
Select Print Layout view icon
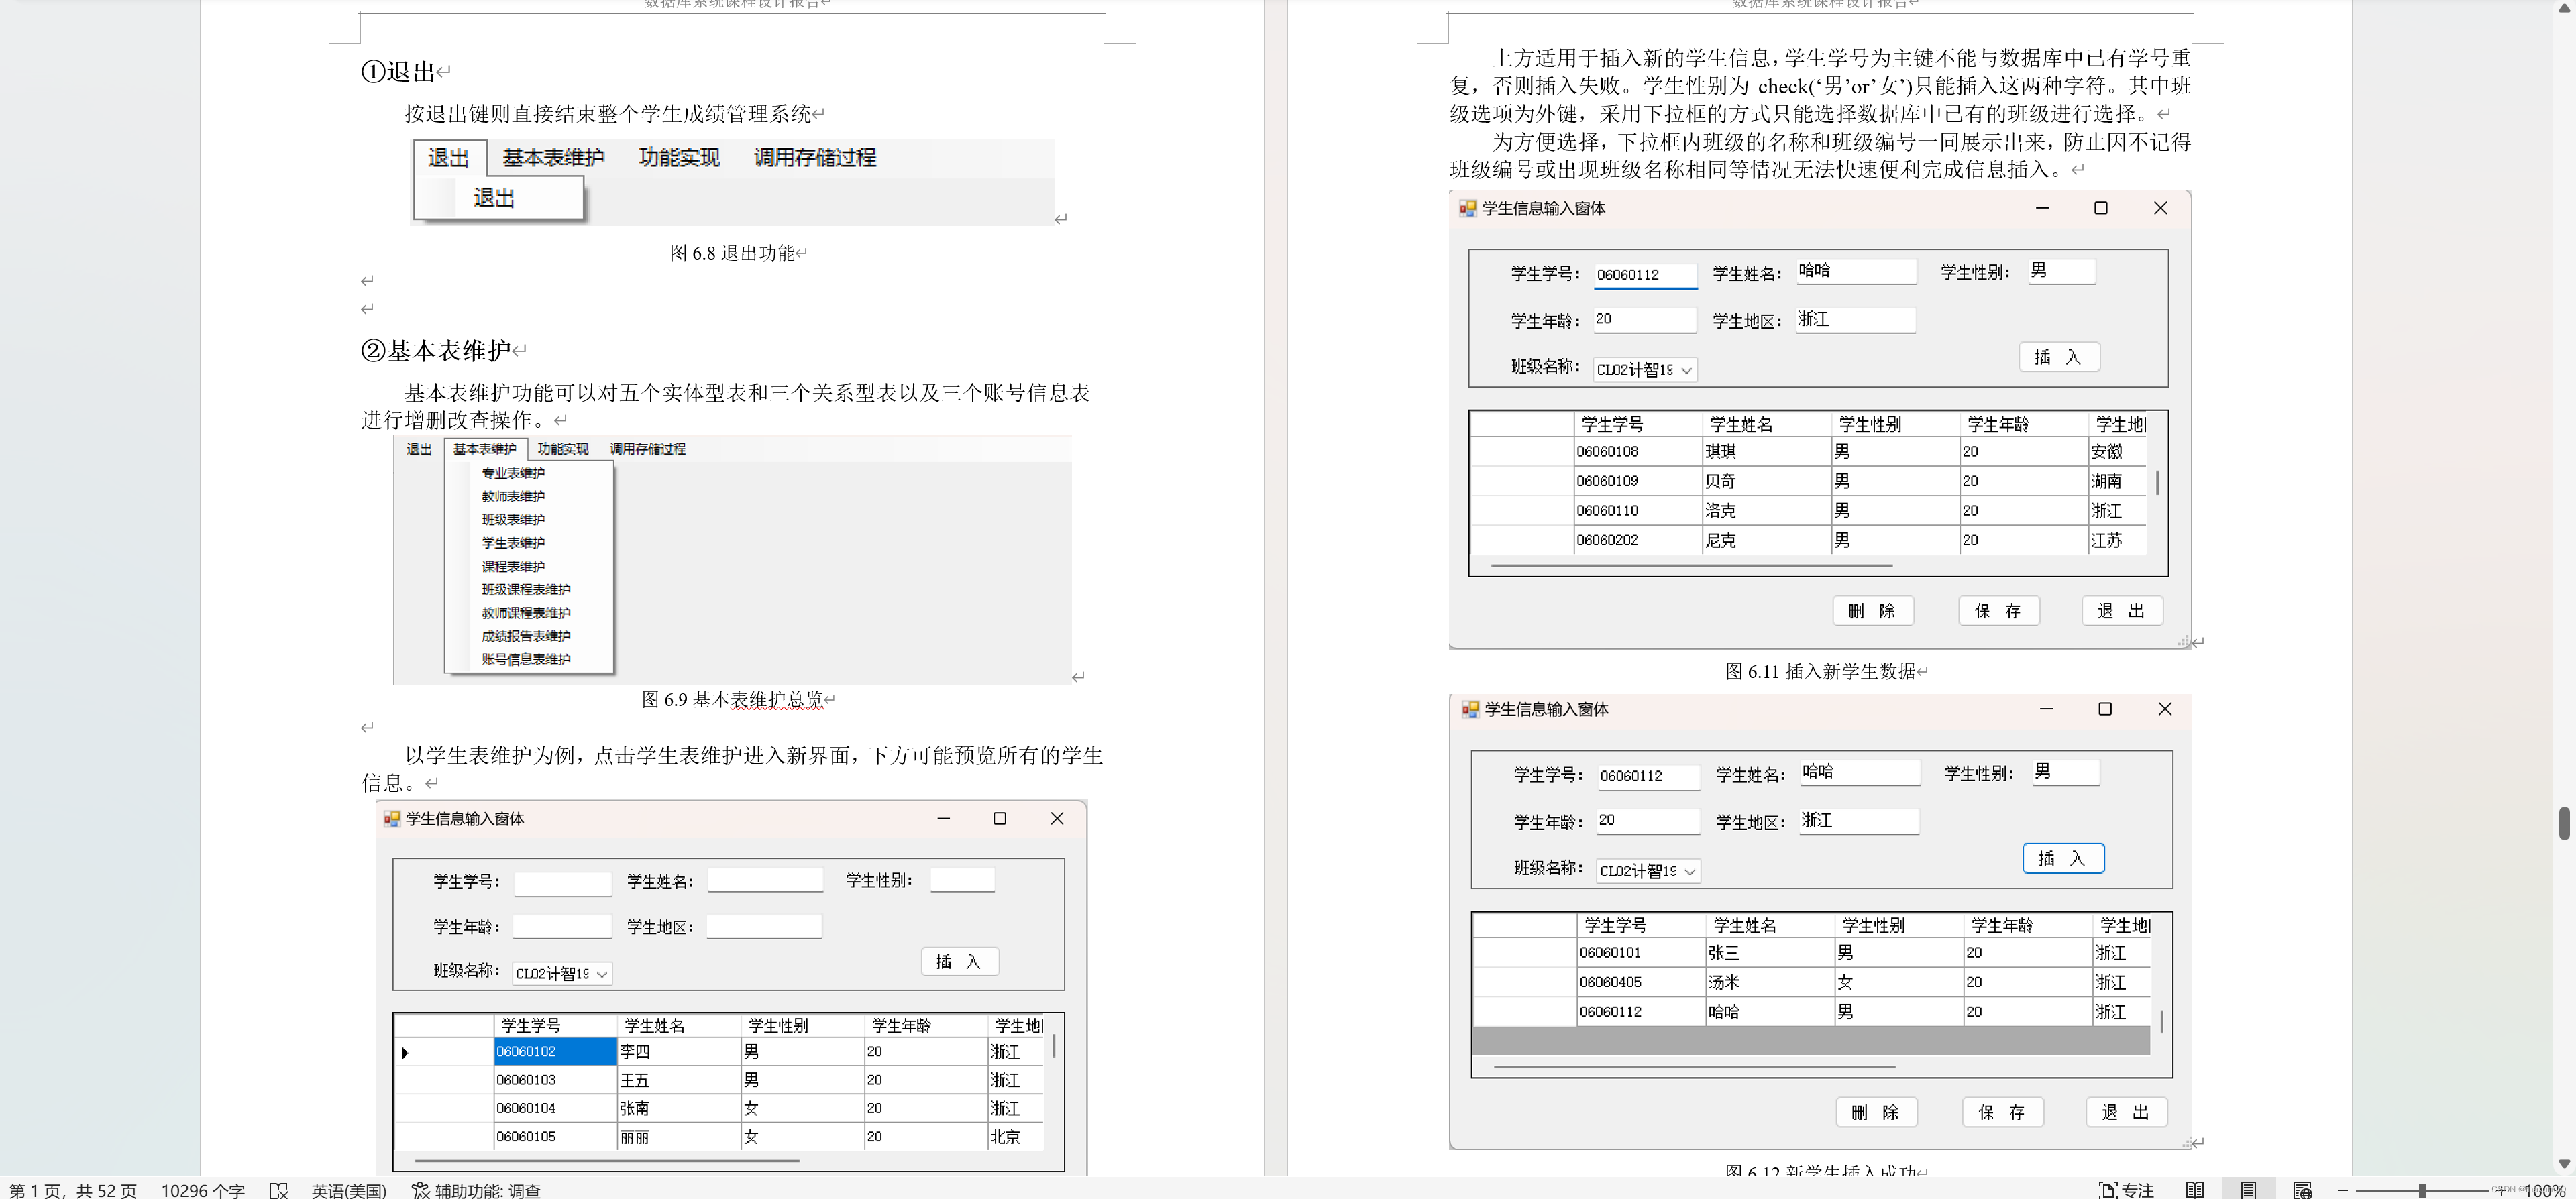pyautogui.click(x=2248, y=1190)
